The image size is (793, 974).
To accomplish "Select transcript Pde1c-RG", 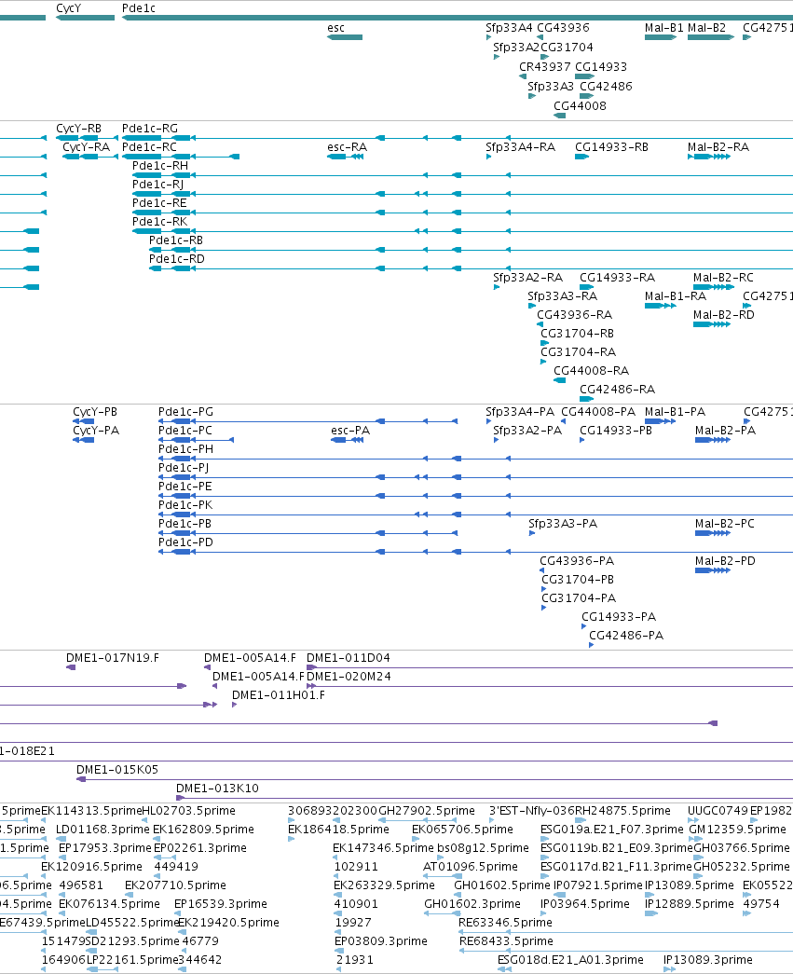I will click(x=150, y=128).
